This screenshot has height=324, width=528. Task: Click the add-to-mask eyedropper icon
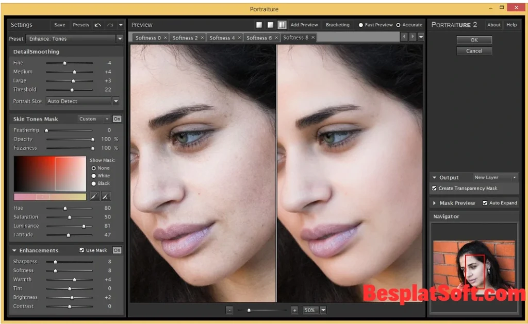106,196
